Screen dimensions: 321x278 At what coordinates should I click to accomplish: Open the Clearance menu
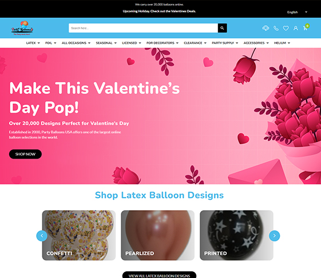(195, 43)
